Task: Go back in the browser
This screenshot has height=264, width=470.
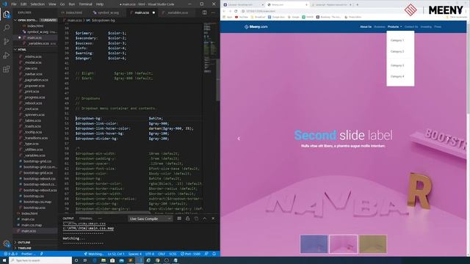Action: pyautogui.click(x=224, y=11)
